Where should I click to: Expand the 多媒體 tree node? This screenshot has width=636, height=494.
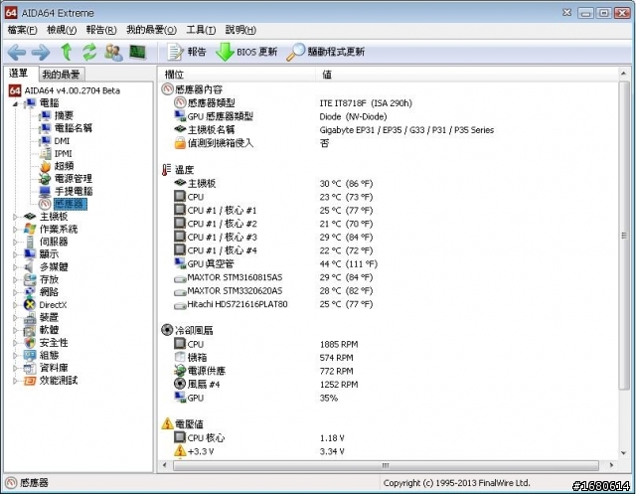coord(15,267)
